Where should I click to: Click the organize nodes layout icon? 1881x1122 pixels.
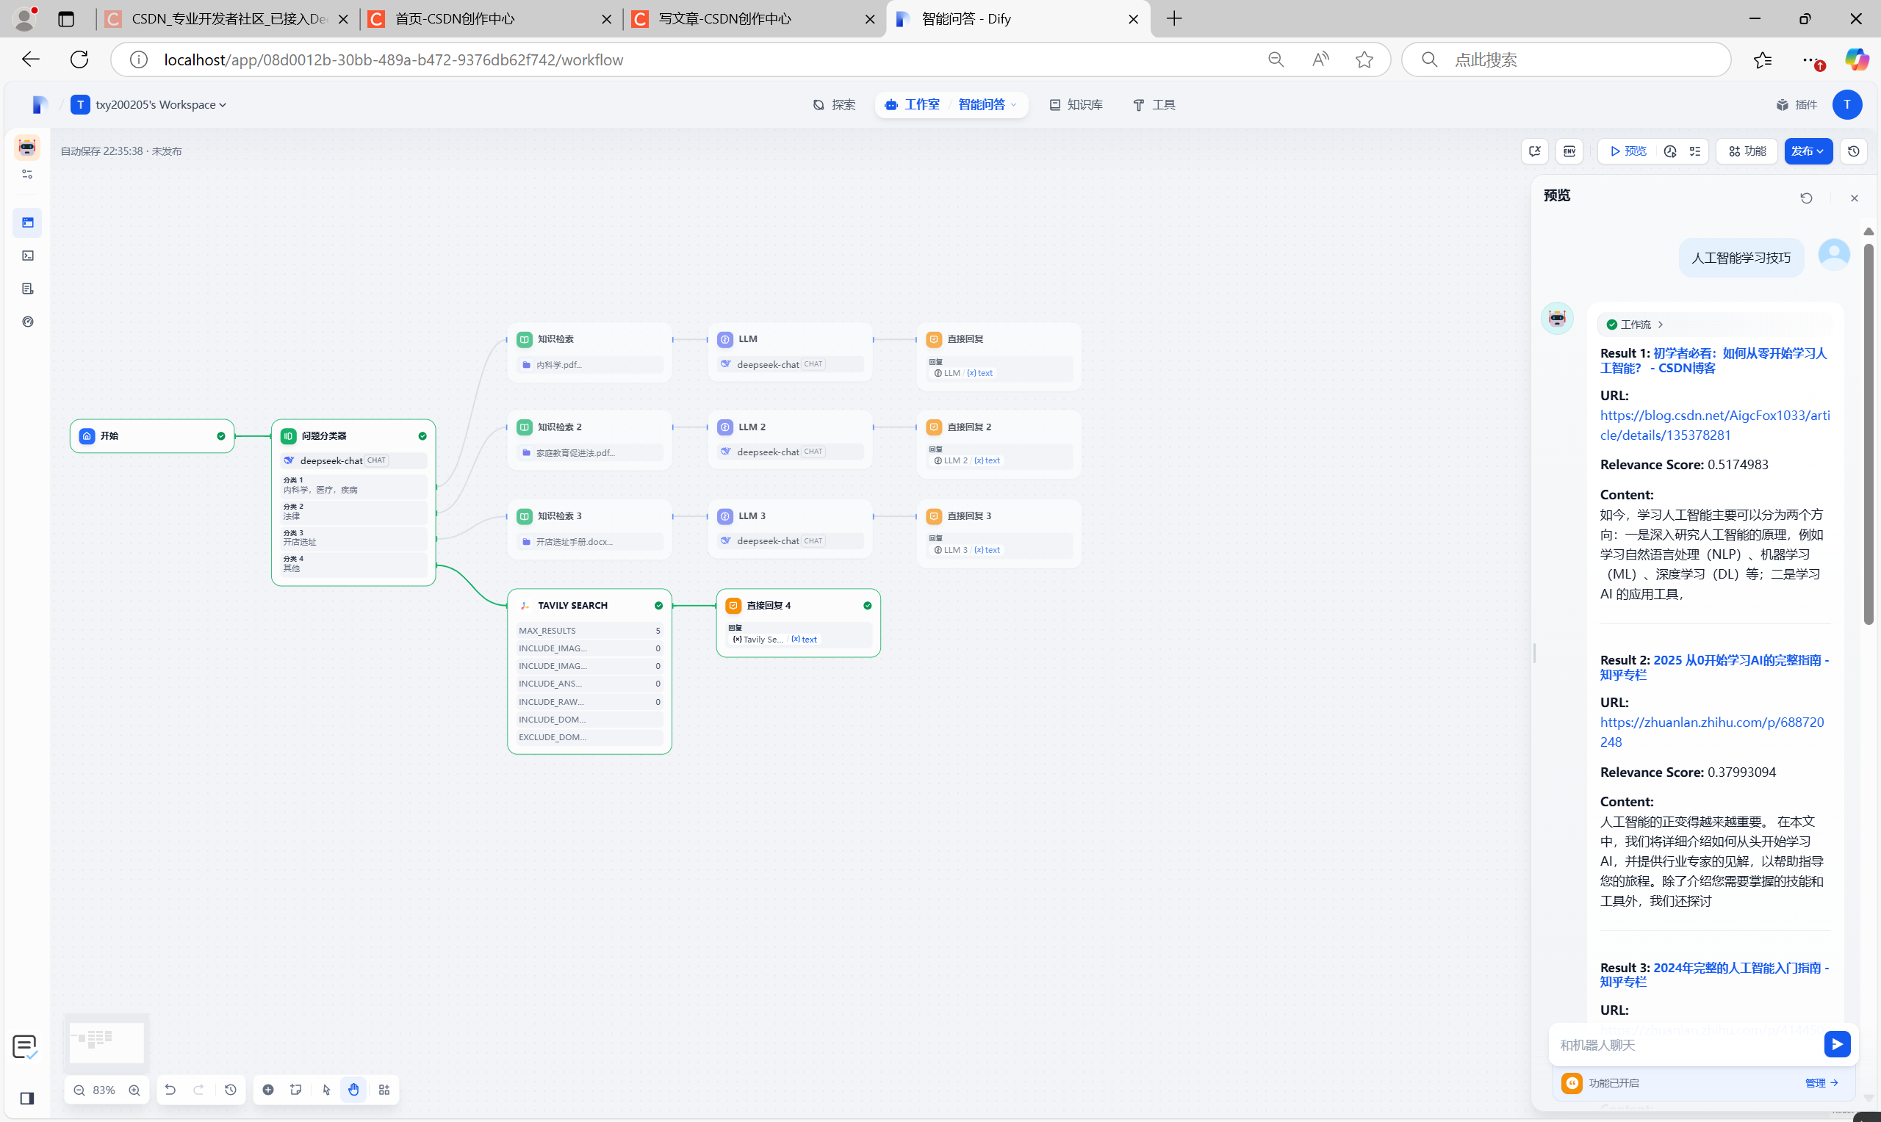(x=384, y=1090)
